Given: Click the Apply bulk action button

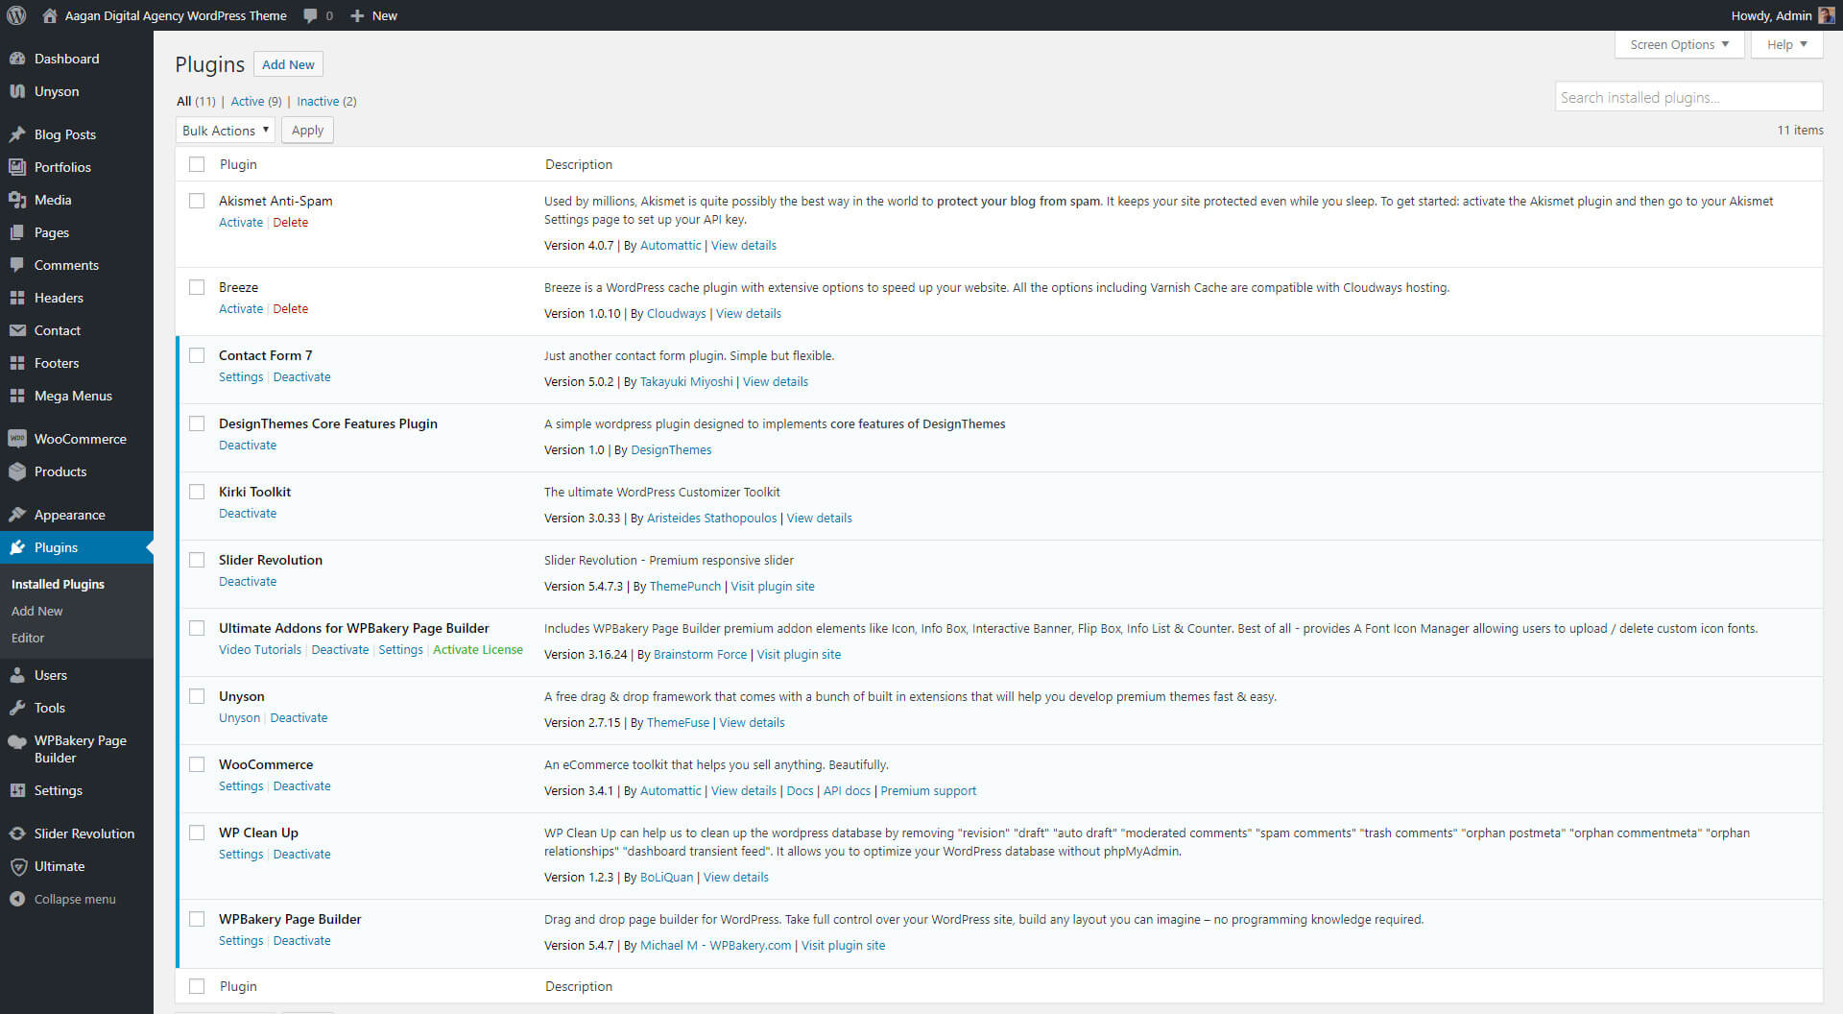Looking at the screenshot, I should [x=307, y=131].
